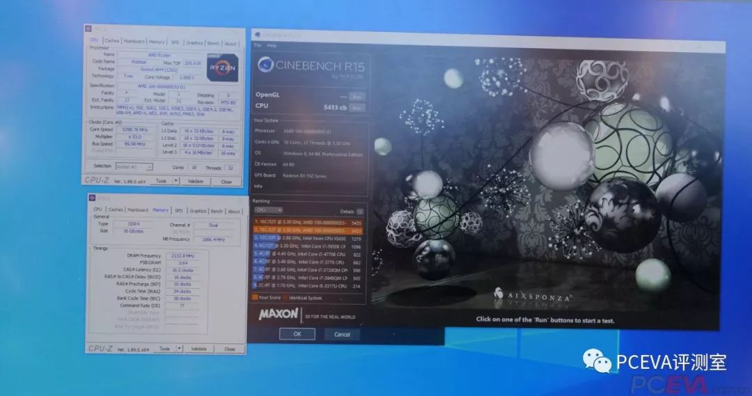Click the NB Frequency value 1066.4 MHz
This screenshot has height=396, width=752.
(x=213, y=239)
